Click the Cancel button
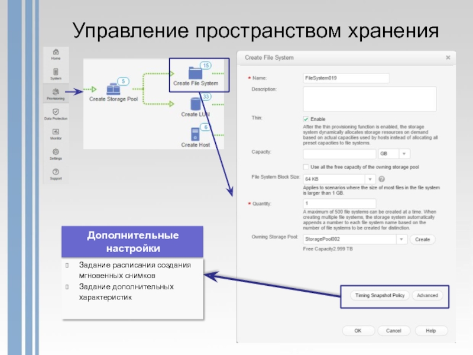Image resolution: width=473 pixels, height=355 pixels. click(394, 331)
